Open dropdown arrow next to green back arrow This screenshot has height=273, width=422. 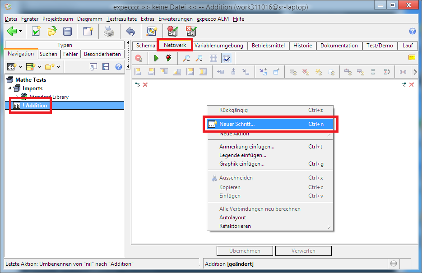point(20,31)
